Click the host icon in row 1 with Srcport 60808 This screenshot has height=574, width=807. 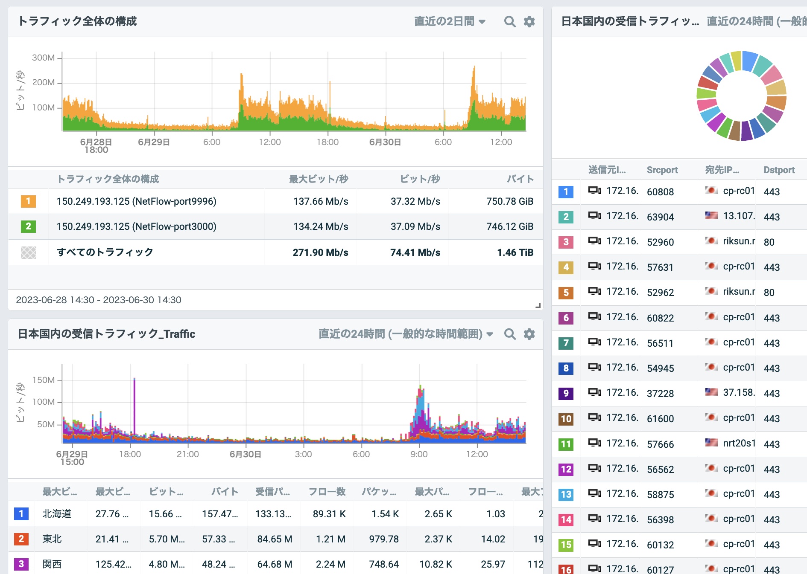[594, 191]
